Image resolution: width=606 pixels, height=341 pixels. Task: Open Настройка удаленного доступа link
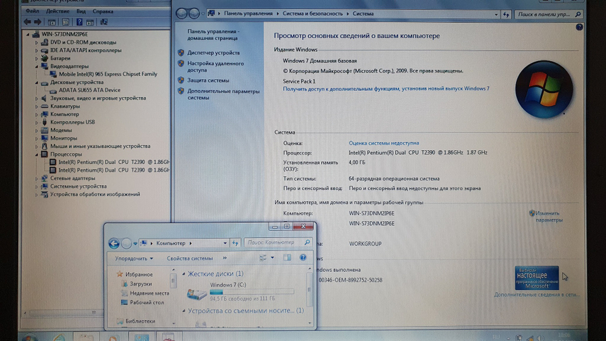pyautogui.click(x=215, y=67)
